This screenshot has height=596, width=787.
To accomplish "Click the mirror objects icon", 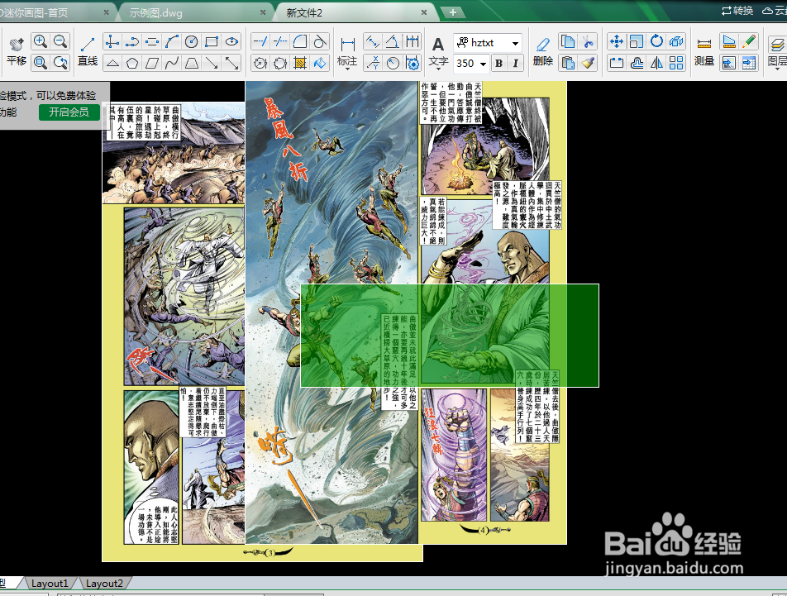I will [x=656, y=63].
